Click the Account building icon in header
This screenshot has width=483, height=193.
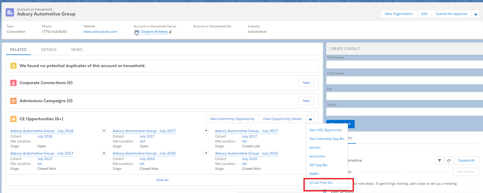tap(10, 12)
